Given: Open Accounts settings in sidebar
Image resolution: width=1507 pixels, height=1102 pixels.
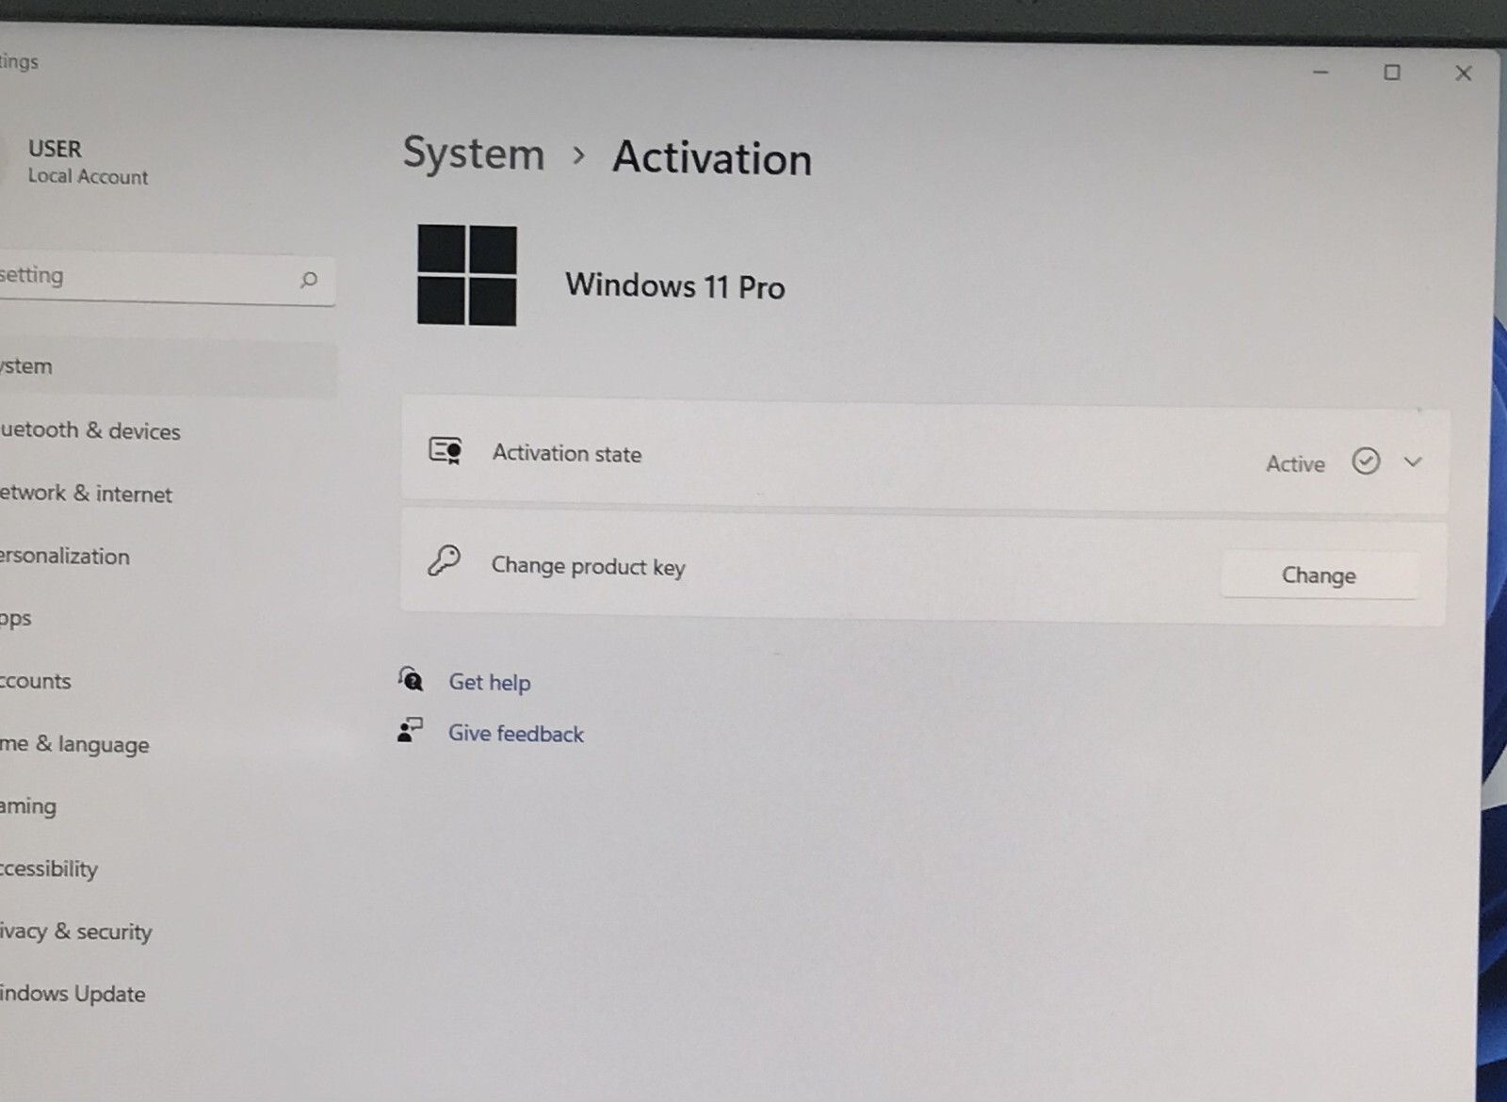Looking at the screenshot, I should 35,681.
